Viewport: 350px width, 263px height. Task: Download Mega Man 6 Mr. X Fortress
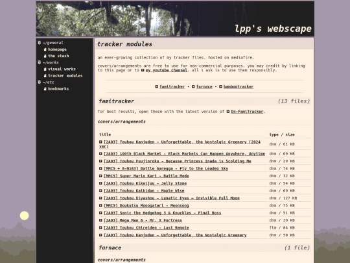click(143, 220)
